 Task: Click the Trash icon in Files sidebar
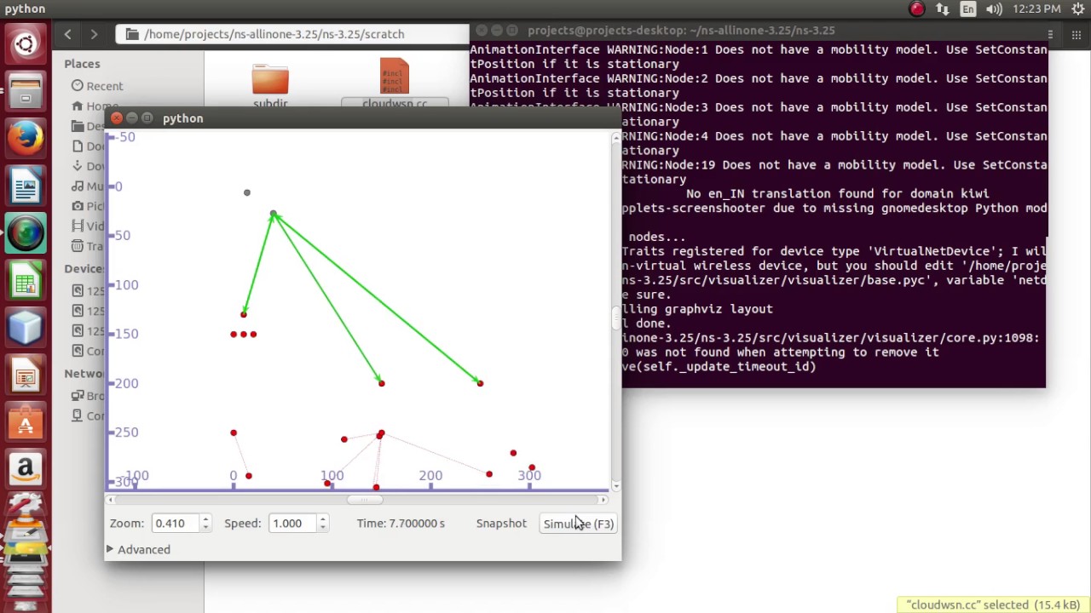click(x=78, y=246)
